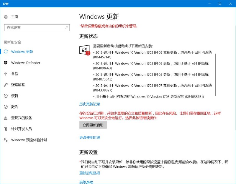
Task: Click the 更新状态 heading
Action: point(88,36)
